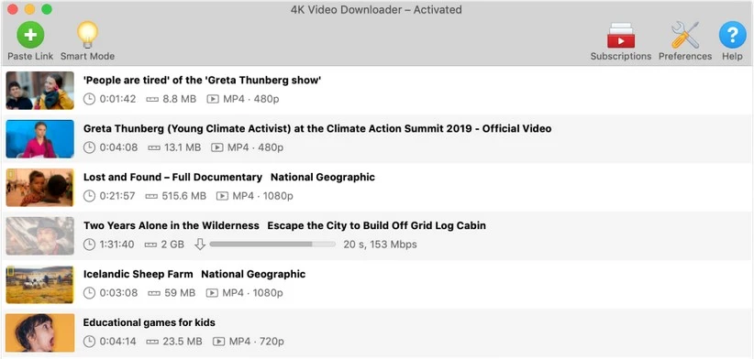Image resolution: width=754 pixels, height=359 pixels.
Task: Select the Climate Action Summit video thumbnail
Action: [x=40, y=138]
